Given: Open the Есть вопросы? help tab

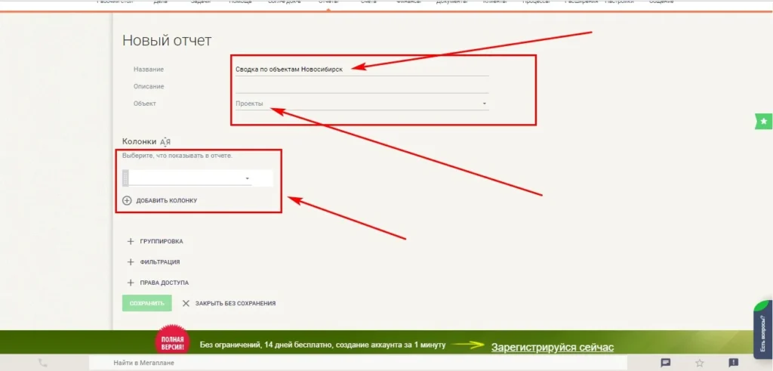Looking at the screenshot, I should (763, 329).
